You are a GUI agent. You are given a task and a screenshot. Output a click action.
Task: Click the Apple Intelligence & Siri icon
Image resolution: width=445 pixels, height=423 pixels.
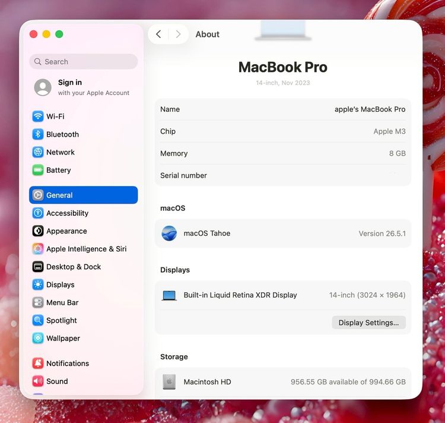[x=38, y=248]
